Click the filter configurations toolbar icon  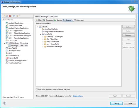pos(17,16)
